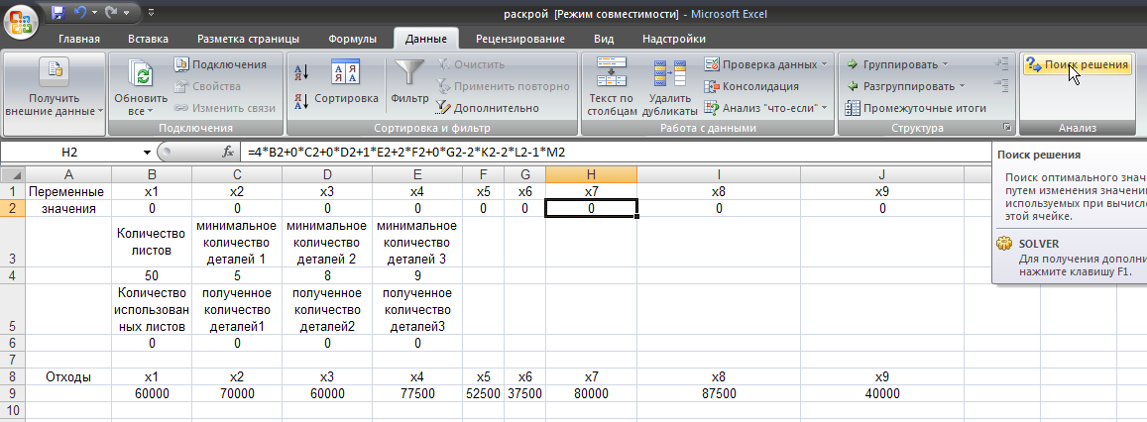Switch to the Формулы tab

(353, 39)
